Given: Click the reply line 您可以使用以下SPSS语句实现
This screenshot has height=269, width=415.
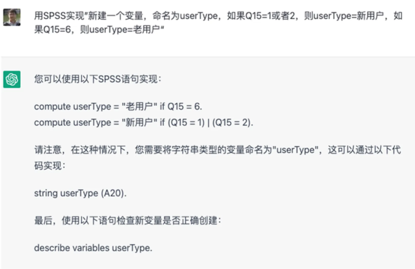Looking at the screenshot, I should click(x=98, y=79).
